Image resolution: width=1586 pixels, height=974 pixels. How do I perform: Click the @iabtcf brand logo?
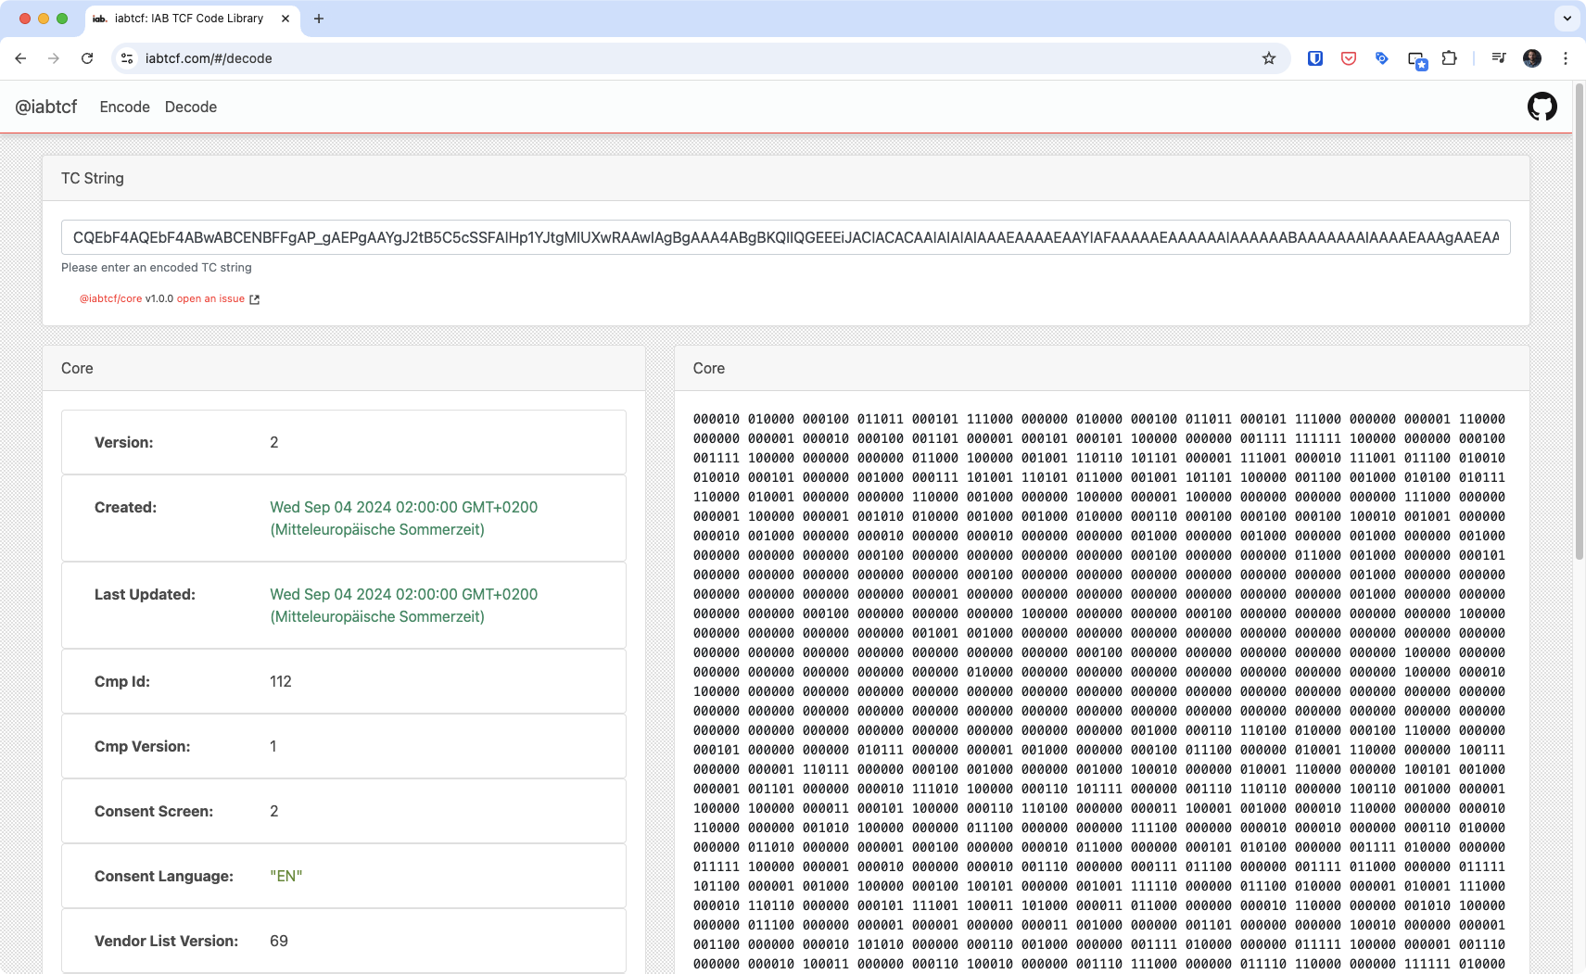coord(46,107)
